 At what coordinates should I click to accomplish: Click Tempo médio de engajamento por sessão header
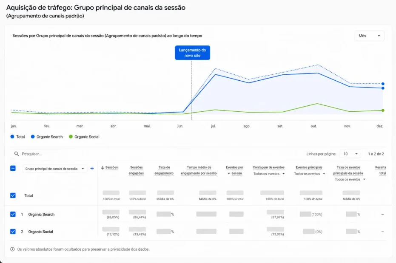[199, 170]
